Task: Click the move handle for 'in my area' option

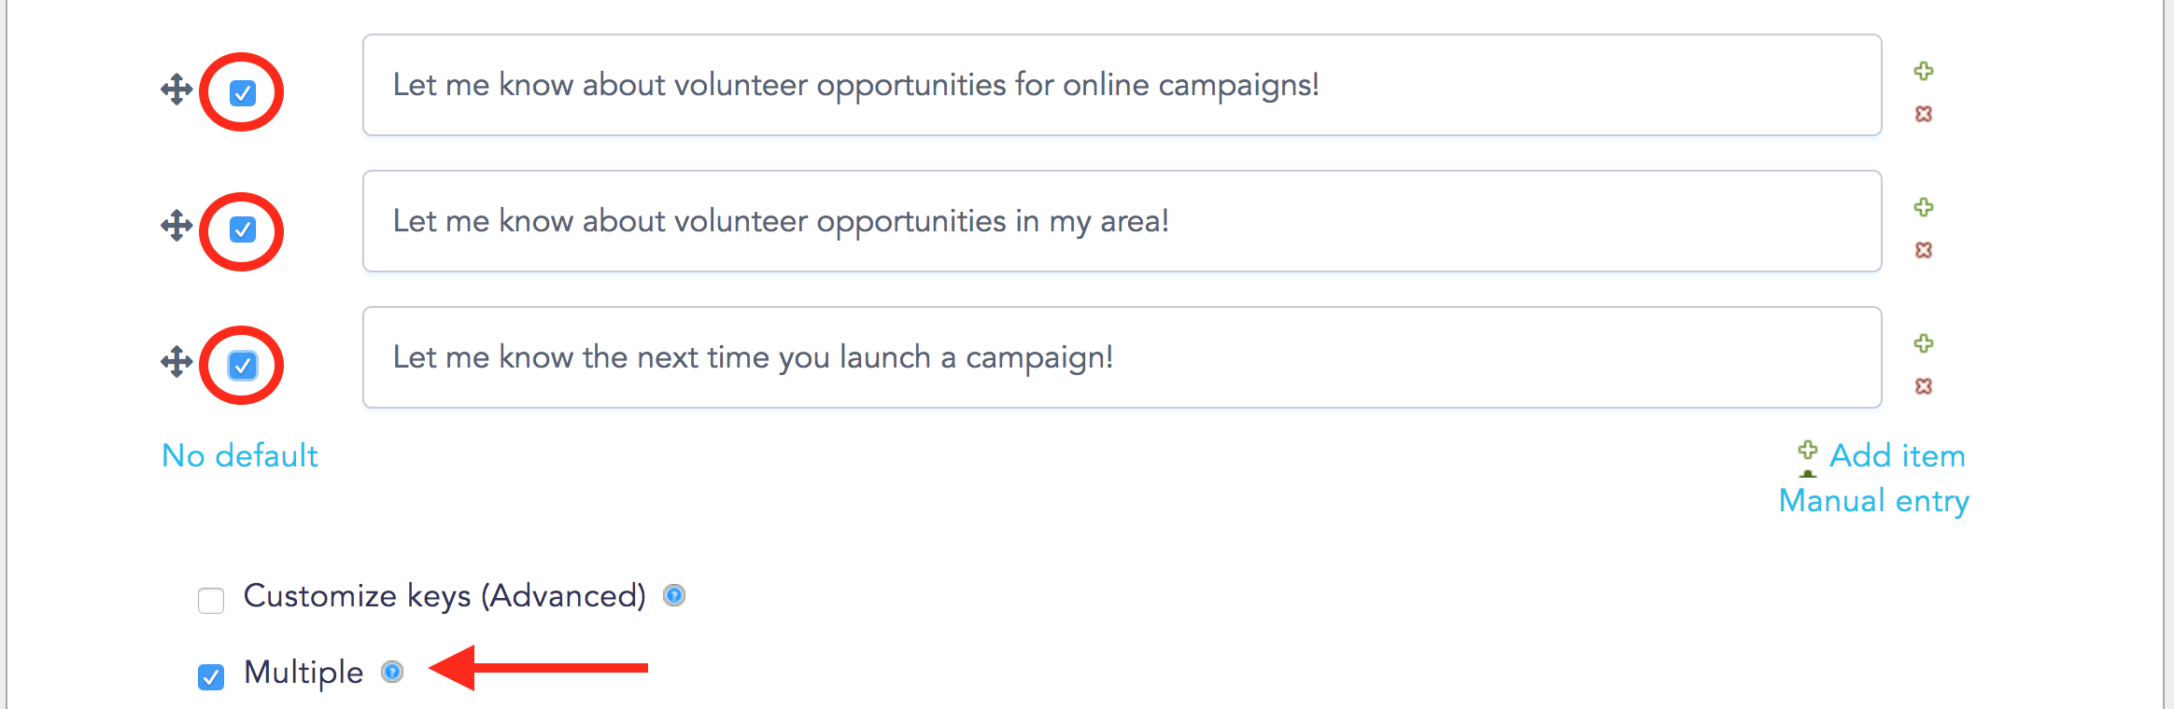Action: click(176, 226)
